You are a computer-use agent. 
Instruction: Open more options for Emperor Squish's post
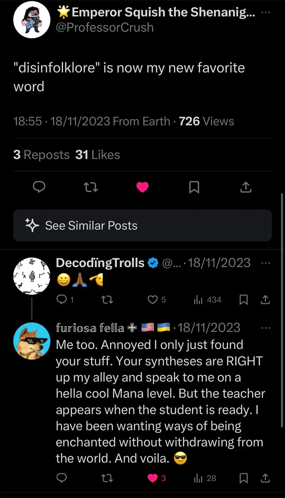click(x=266, y=12)
